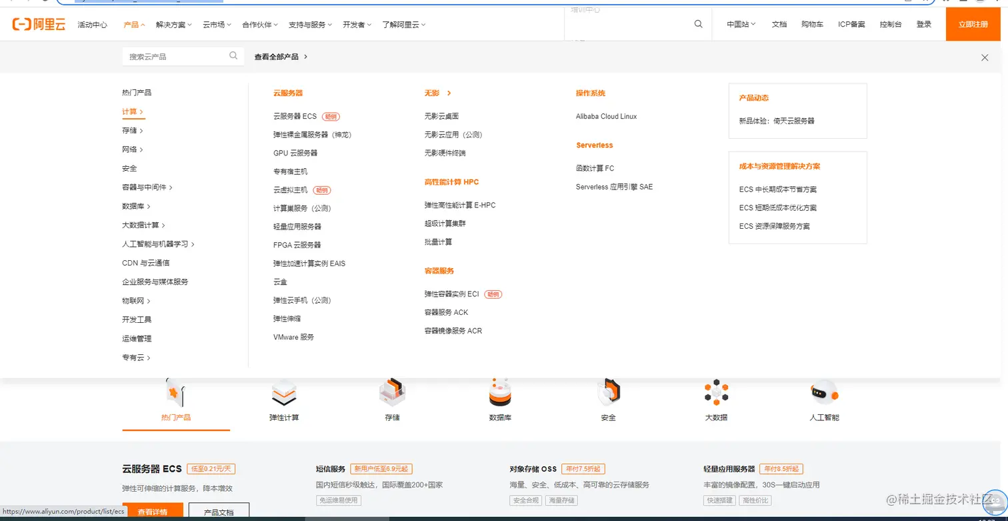The height and width of the screenshot is (521, 1008).
Task: Expand the 产品 top navigation menu
Action: (x=134, y=25)
